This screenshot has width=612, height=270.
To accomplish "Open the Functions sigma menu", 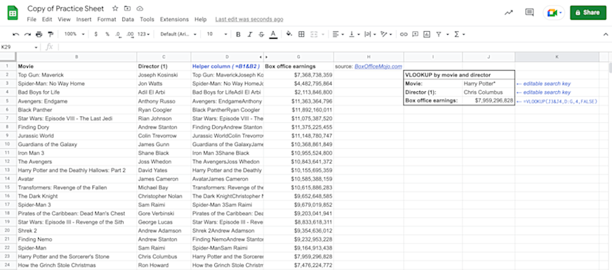I will 459,34.
